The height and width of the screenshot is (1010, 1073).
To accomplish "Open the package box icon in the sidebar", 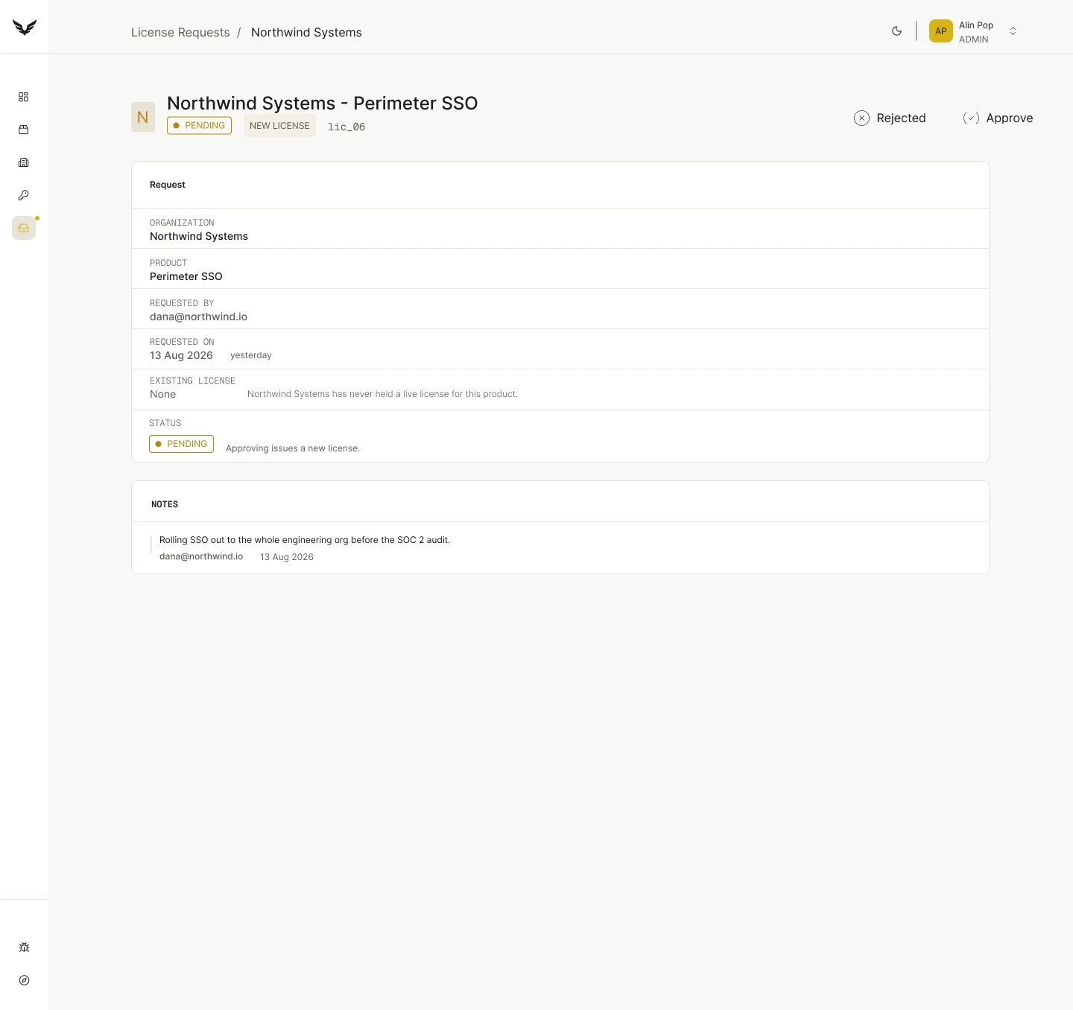I will [24, 130].
